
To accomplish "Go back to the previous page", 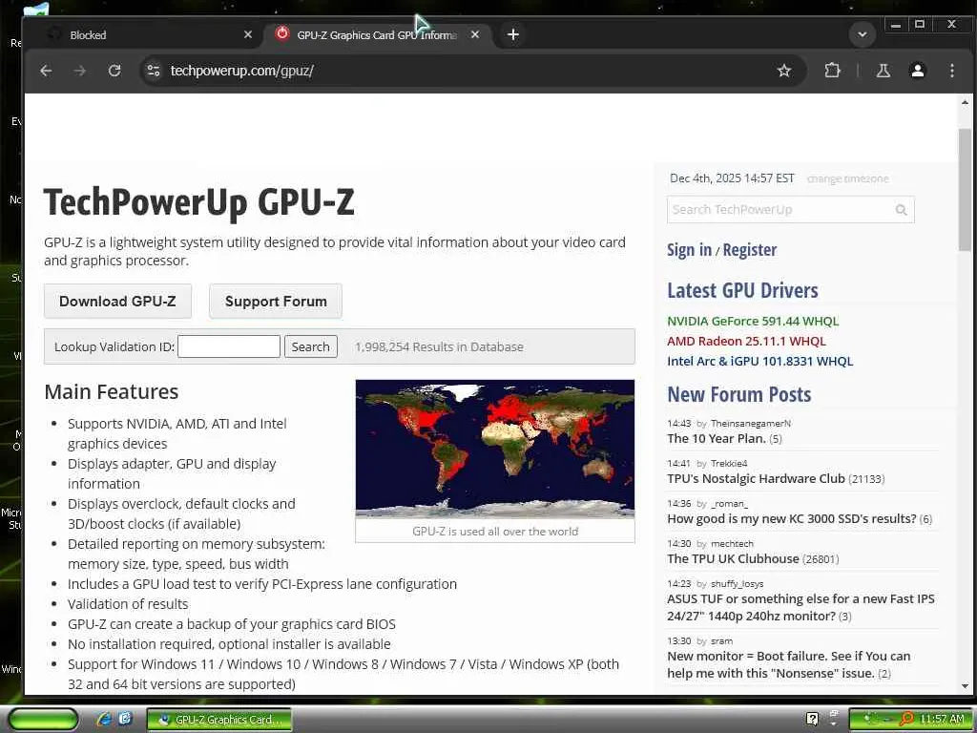I will [46, 71].
